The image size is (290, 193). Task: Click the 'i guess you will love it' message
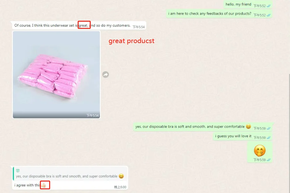point(233,136)
